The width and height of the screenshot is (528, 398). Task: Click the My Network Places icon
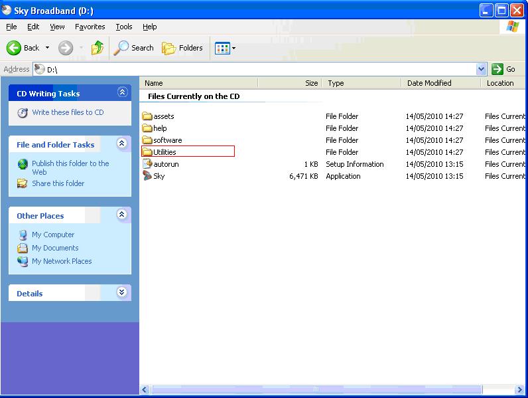pos(23,261)
